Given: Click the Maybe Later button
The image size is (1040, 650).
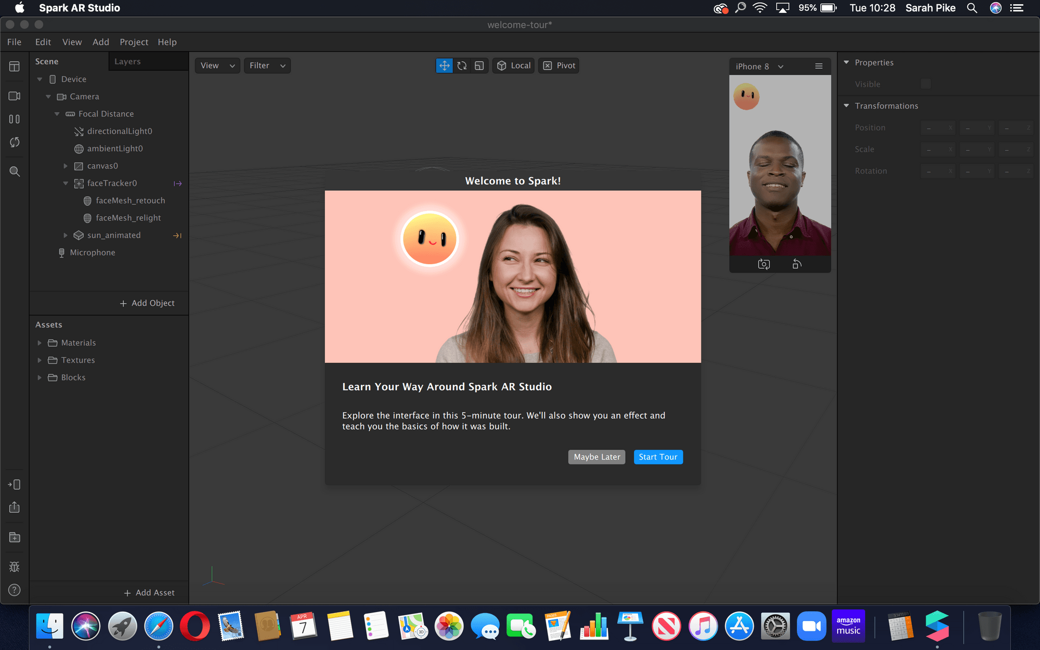Looking at the screenshot, I should pyautogui.click(x=596, y=457).
